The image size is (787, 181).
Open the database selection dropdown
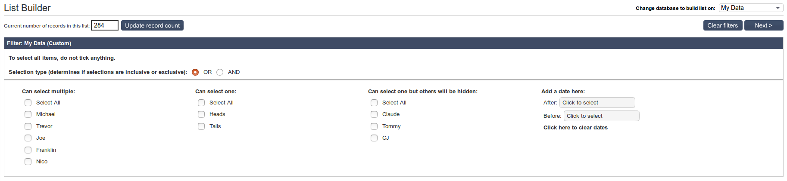(x=751, y=8)
